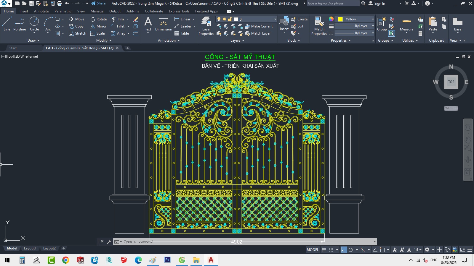The width and height of the screenshot is (474, 266).
Task: Open the Layer Properties manager
Action: [x=206, y=26]
